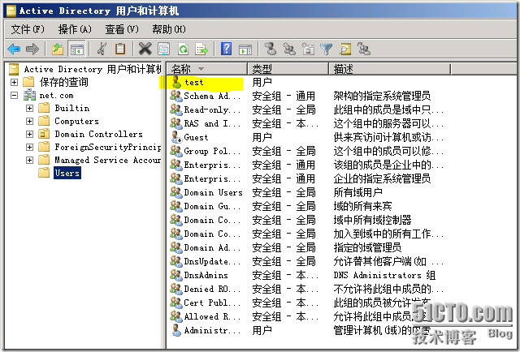Collapse the net.com tree node
The image size is (520, 352).
(15, 96)
